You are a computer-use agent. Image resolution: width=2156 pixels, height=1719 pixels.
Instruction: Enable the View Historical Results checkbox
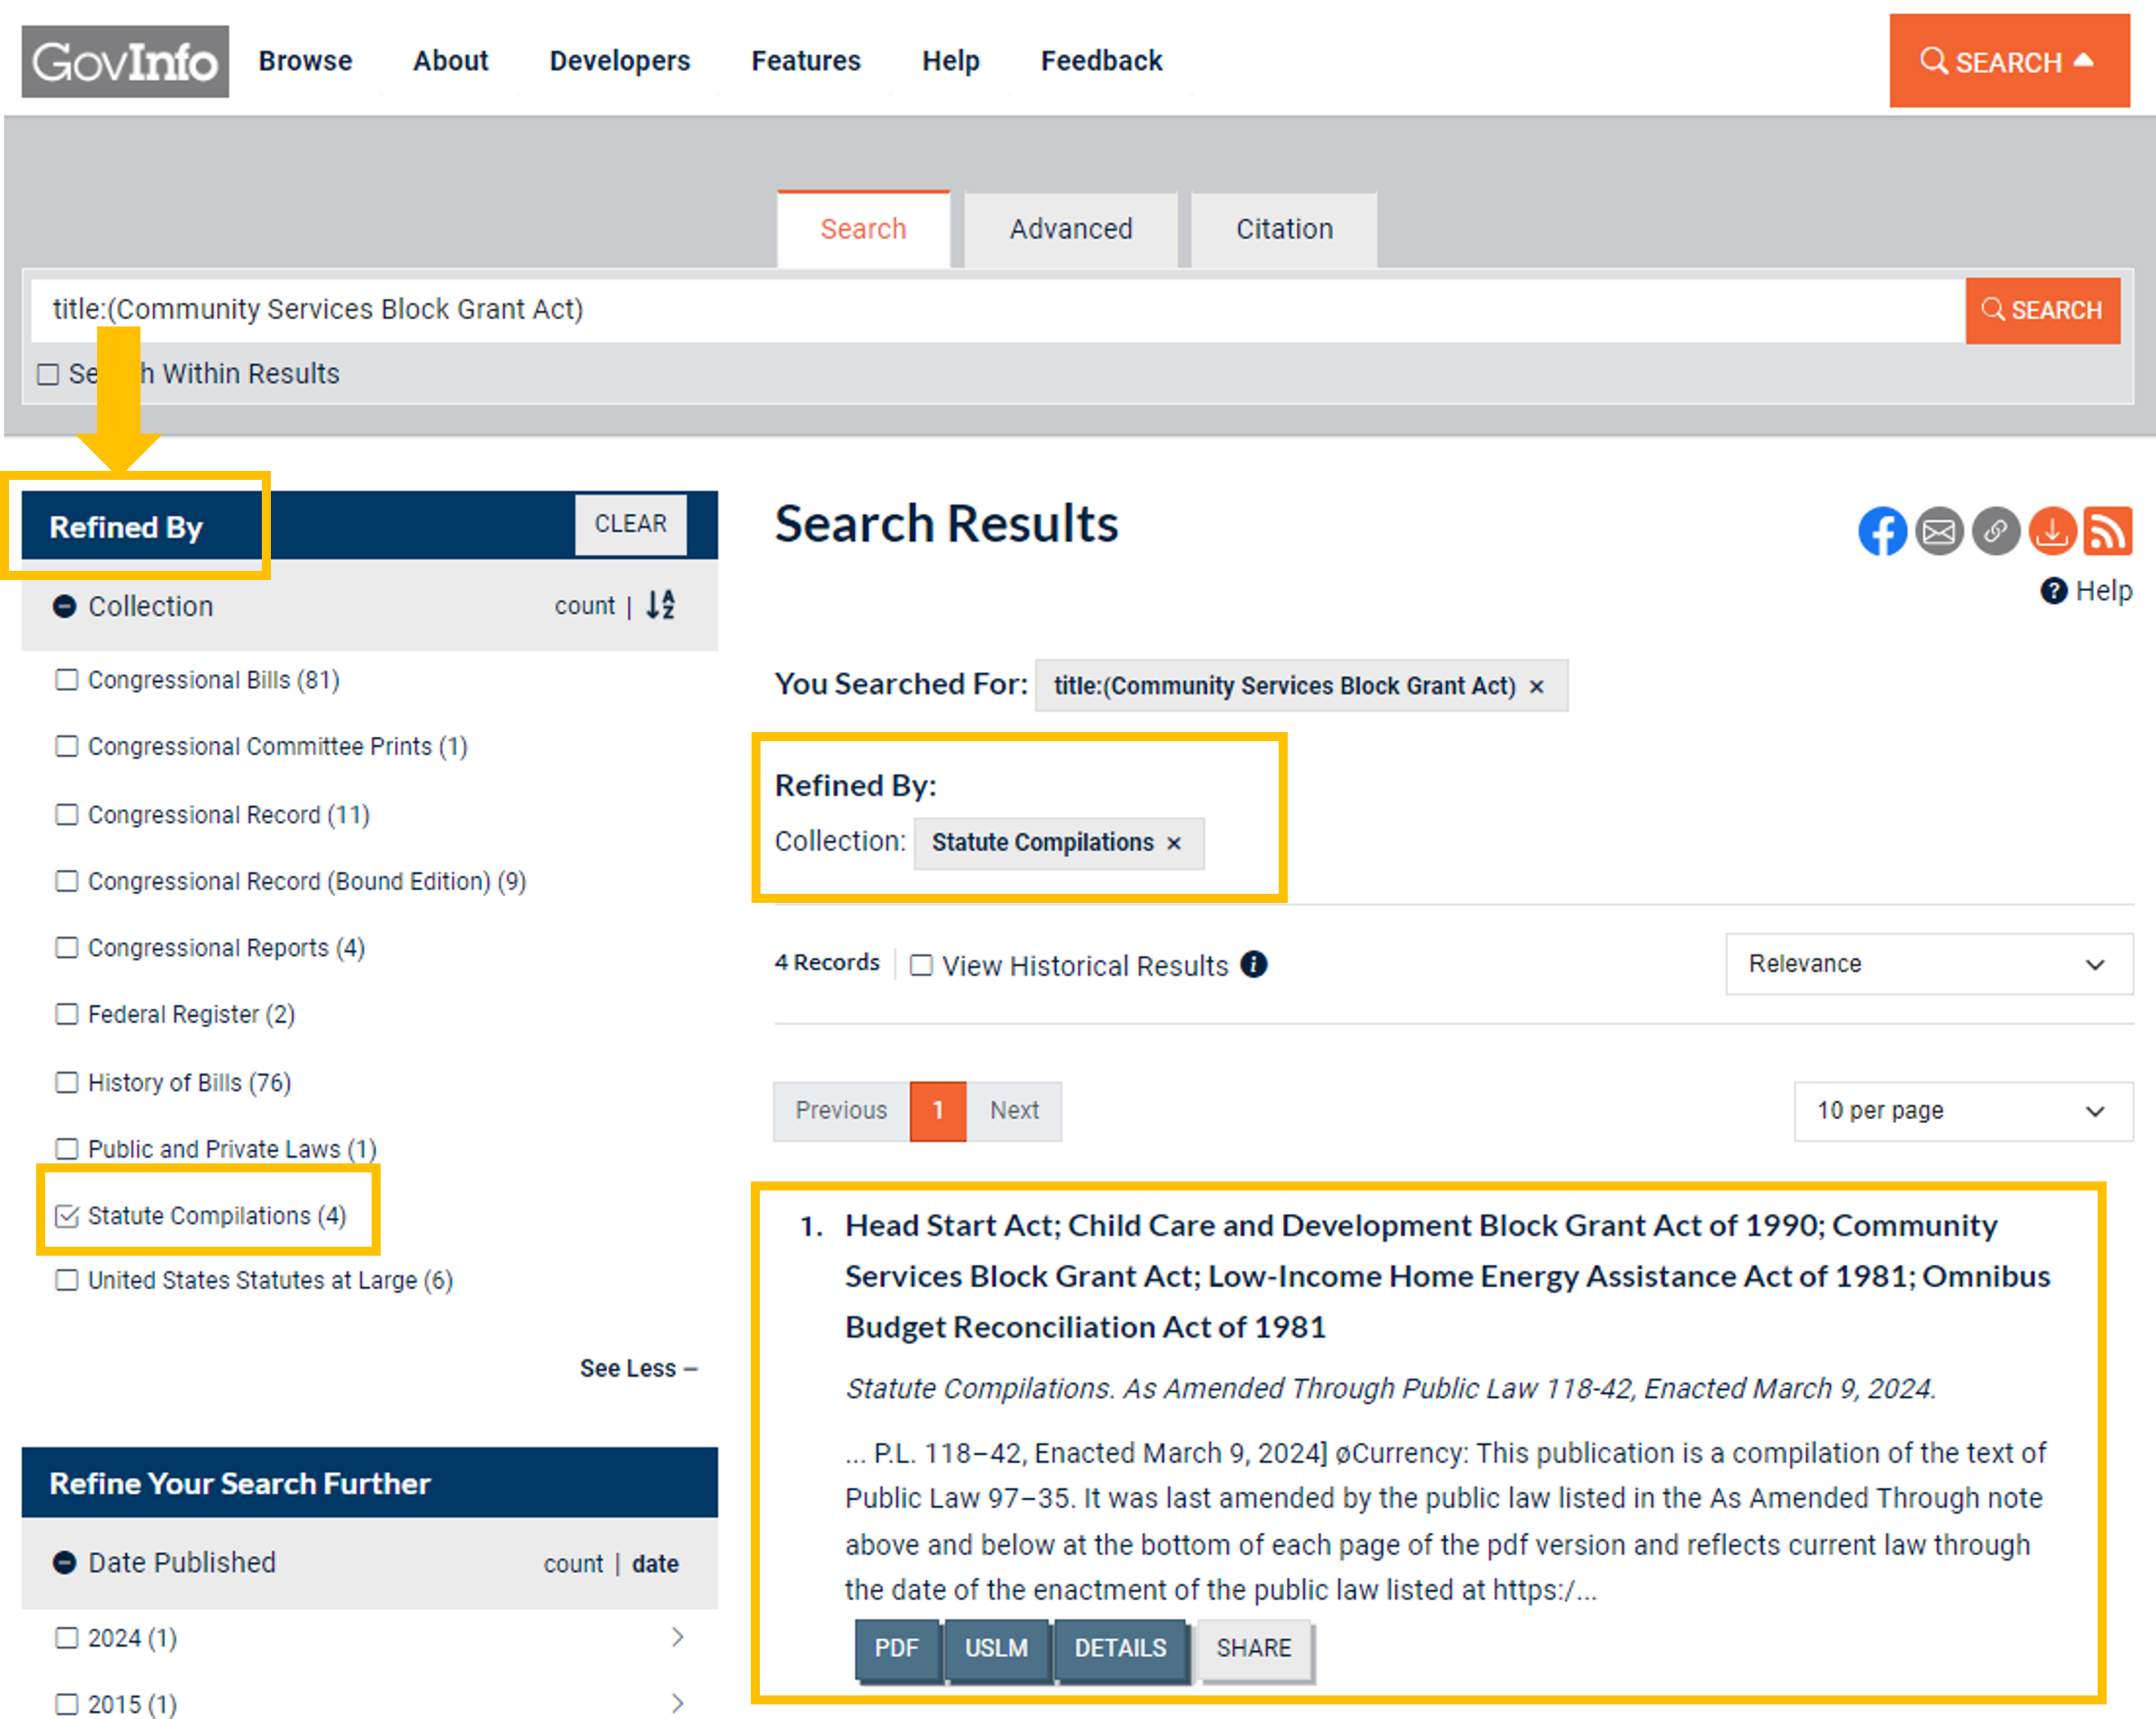pyautogui.click(x=921, y=965)
